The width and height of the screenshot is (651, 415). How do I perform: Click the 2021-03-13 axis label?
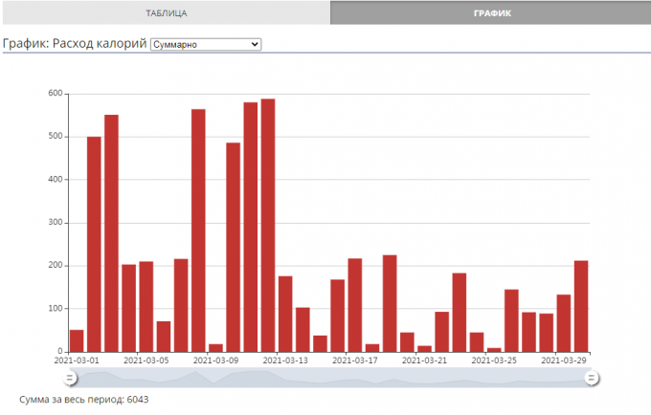pos(285,360)
